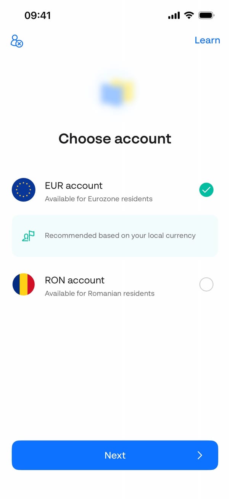Screen dimensions: 230x499
Task: Tap the cellular signal bars icon
Action: click(174, 16)
